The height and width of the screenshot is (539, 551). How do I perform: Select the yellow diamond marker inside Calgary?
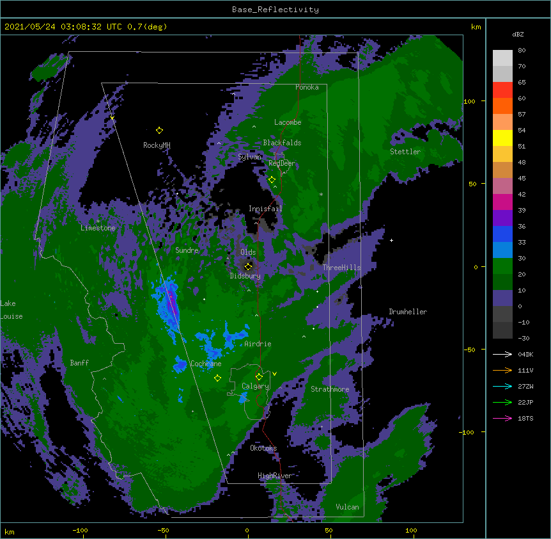pyautogui.click(x=259, y=377)
